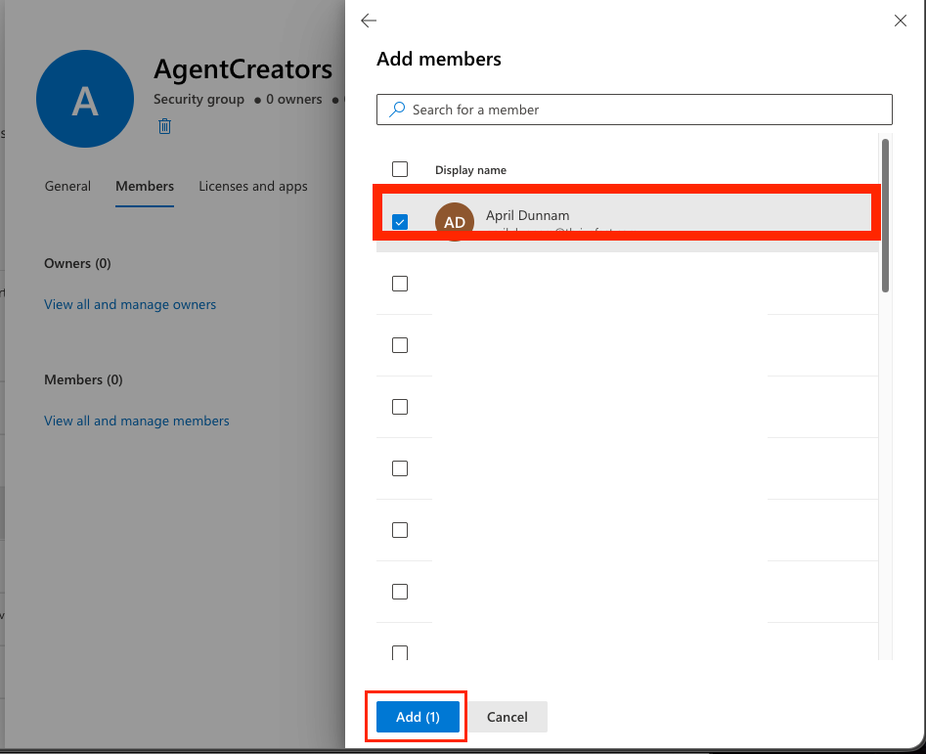Open View all and manage members link
This screenshot has height=754, width=926.
[137, 421]
